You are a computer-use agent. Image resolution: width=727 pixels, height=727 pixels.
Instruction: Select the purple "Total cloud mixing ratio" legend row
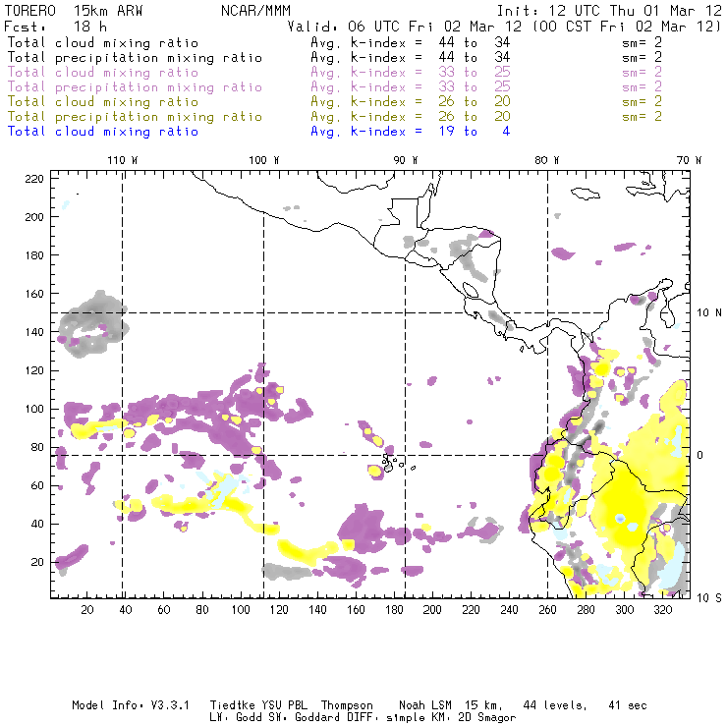(x=334, y=73)
